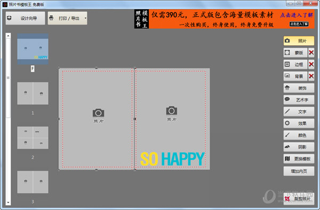Click the thumbnail list scrollbar handle
This screenshot has width=320, height=210.
pyautogui.click(x=8, y=77)
